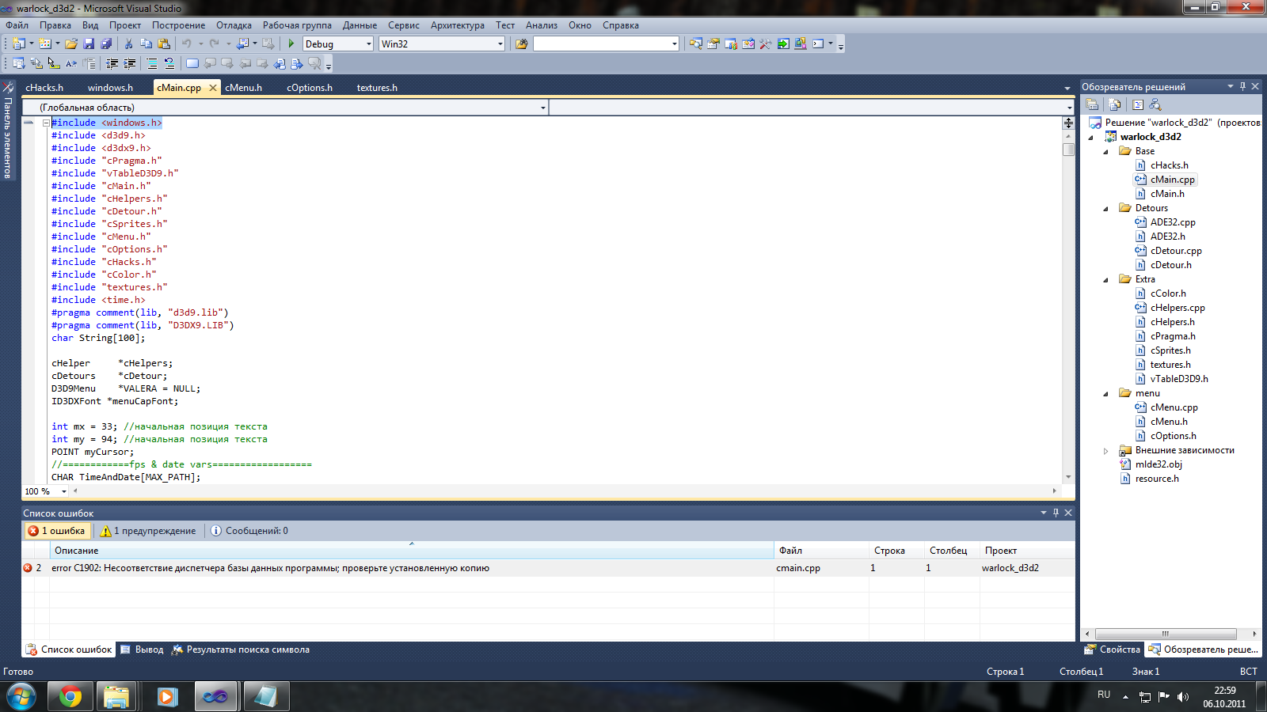Click the editor's vertical scrollbar thumb

1068,150
